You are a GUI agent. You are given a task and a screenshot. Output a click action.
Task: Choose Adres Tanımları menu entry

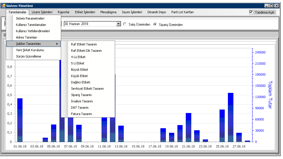[x=33, y=37]
